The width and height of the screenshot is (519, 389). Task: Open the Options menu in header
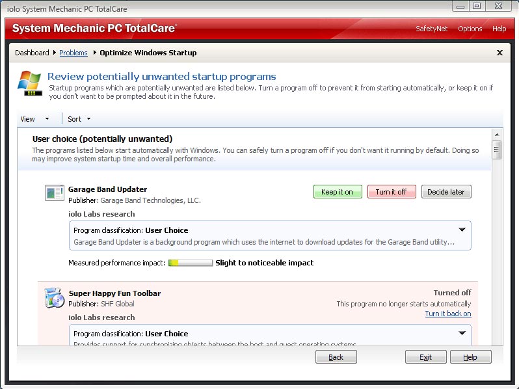470,29
